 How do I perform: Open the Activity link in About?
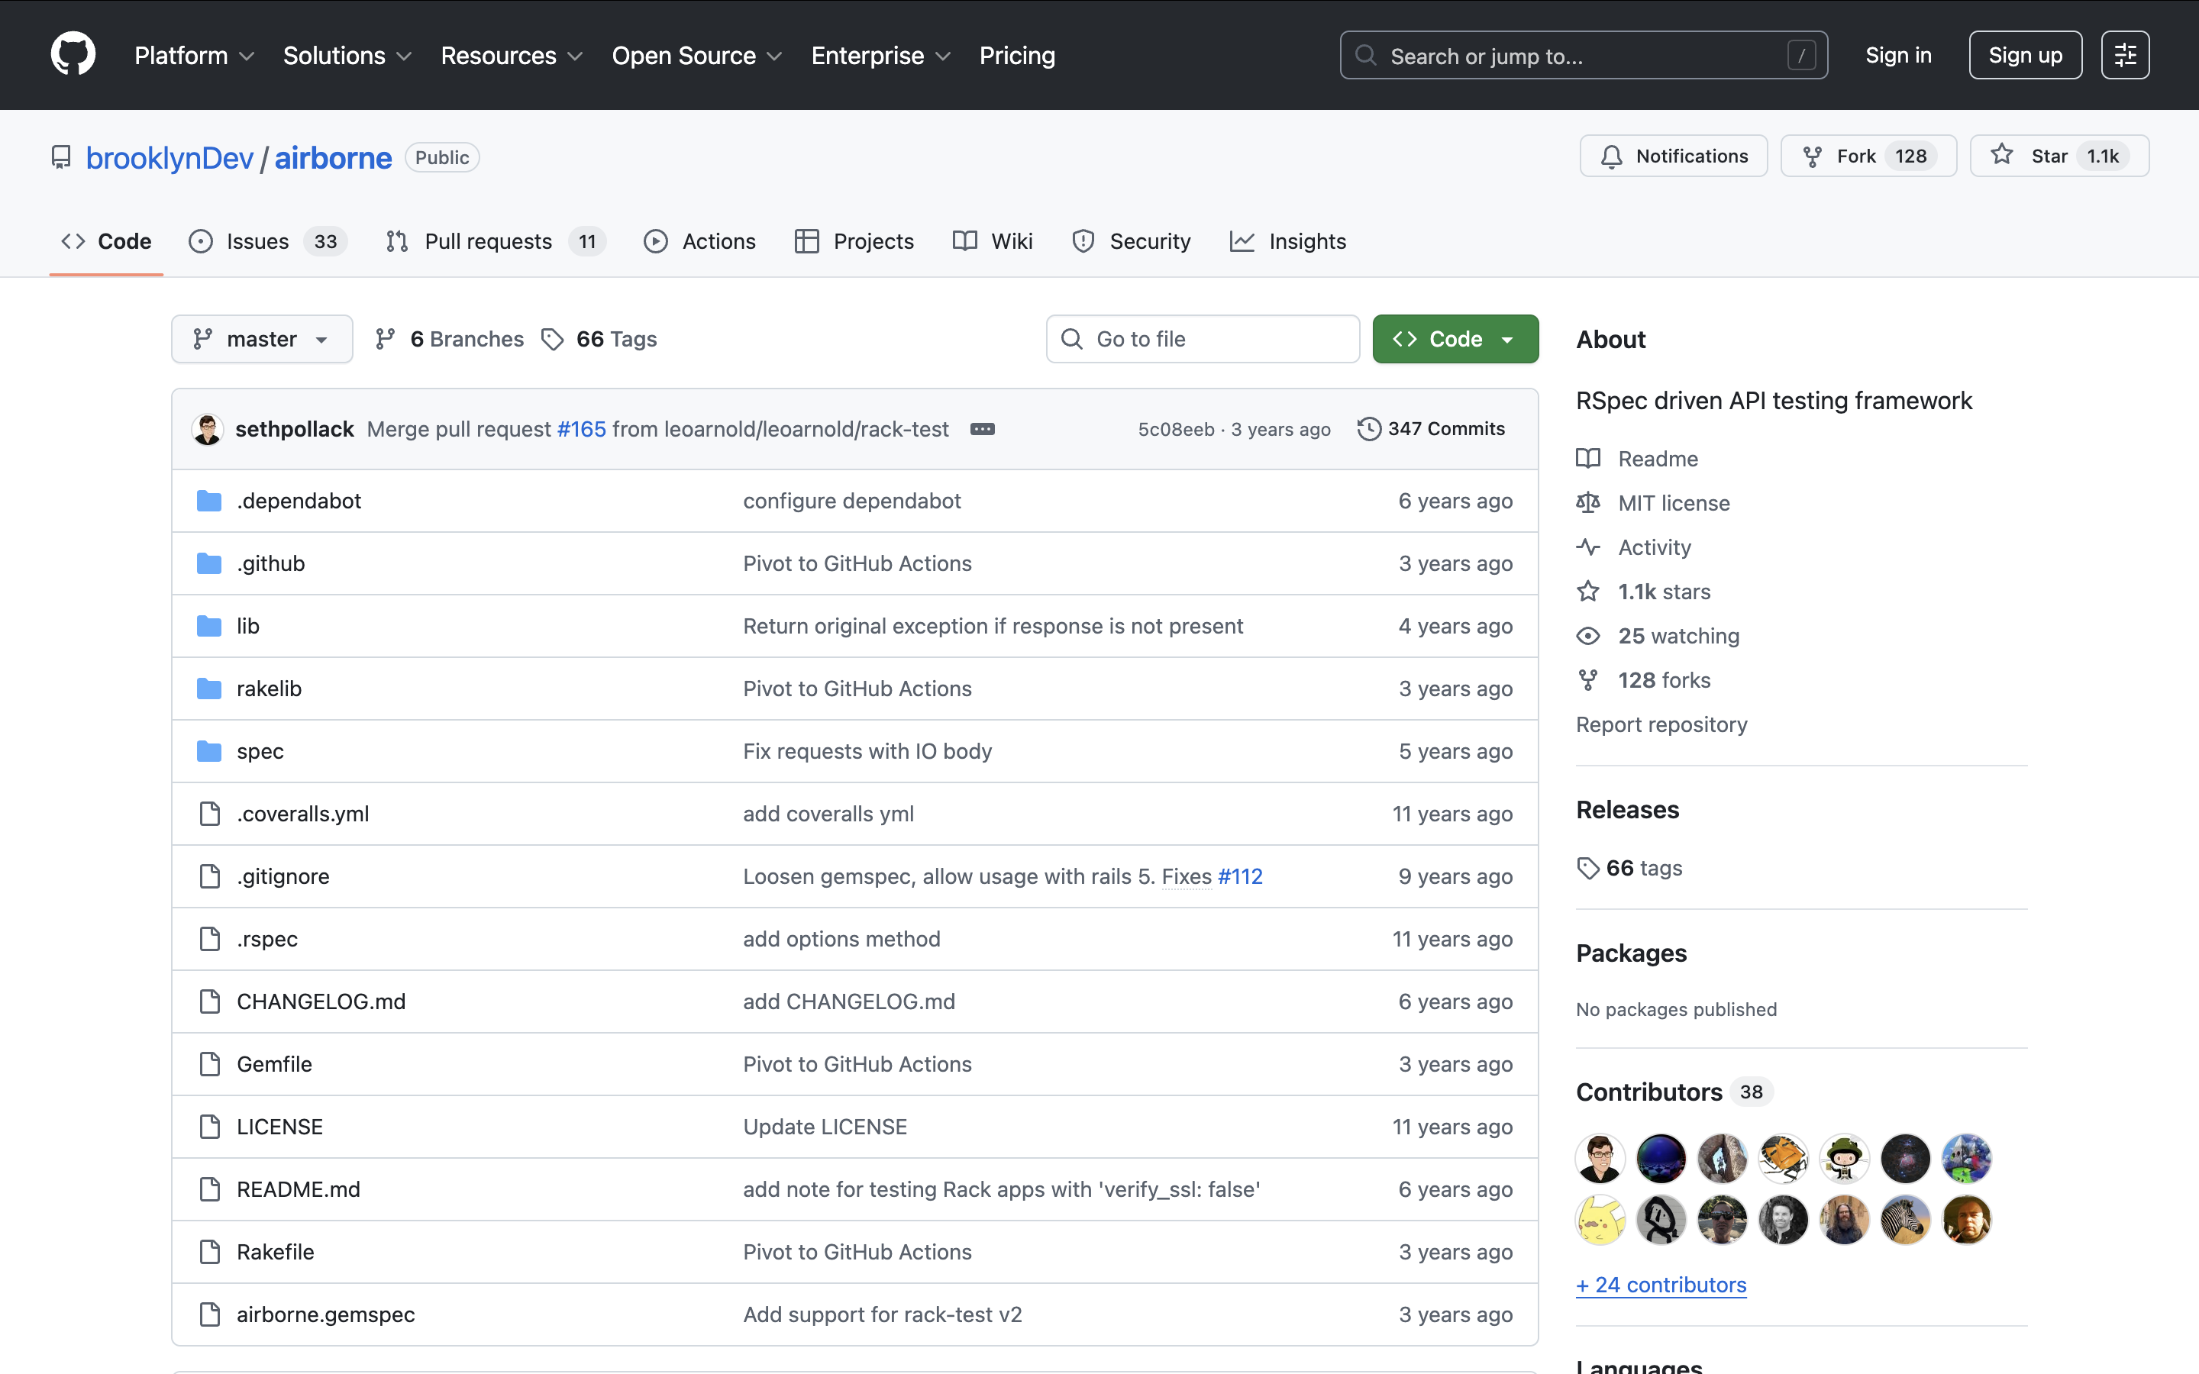point(1654,547)
